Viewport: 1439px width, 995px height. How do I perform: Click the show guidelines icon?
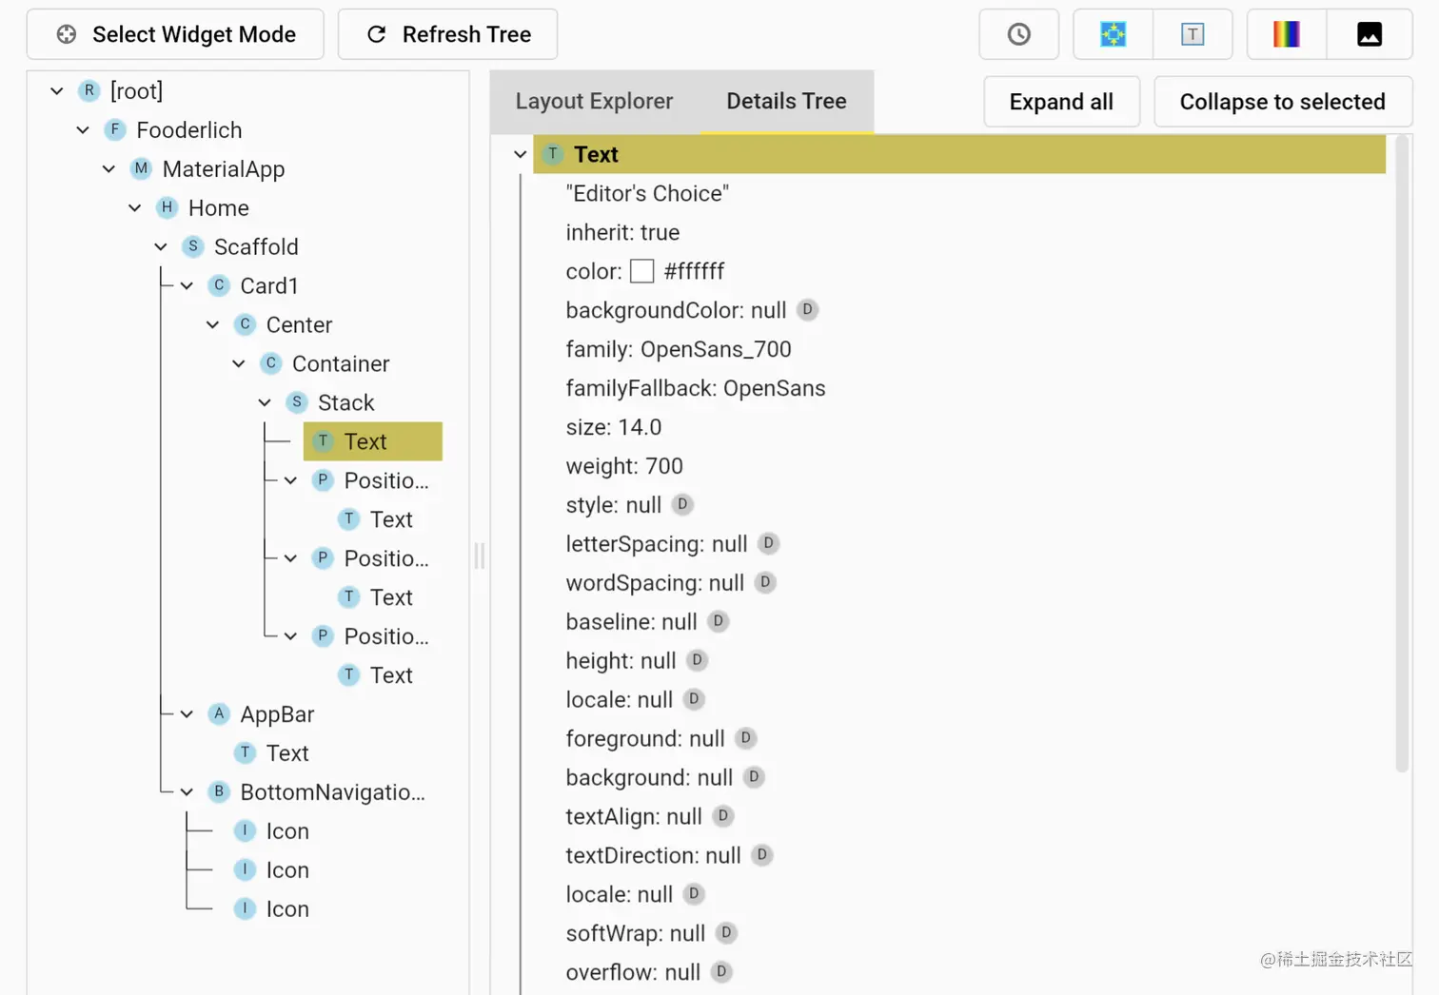tap(1113, 34)
